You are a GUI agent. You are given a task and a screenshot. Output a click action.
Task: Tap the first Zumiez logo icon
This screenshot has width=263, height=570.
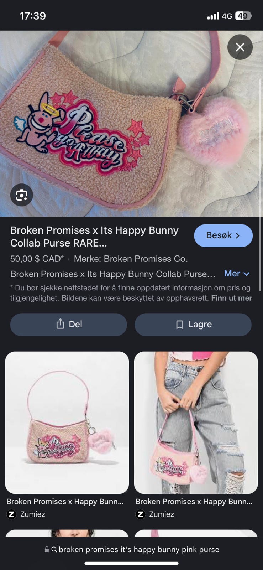[x=11, y=514]
